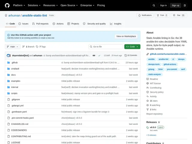Viewport: 192px width, 144px height.
Task: Switch to the Actions tab
Action: click(58, 24)
